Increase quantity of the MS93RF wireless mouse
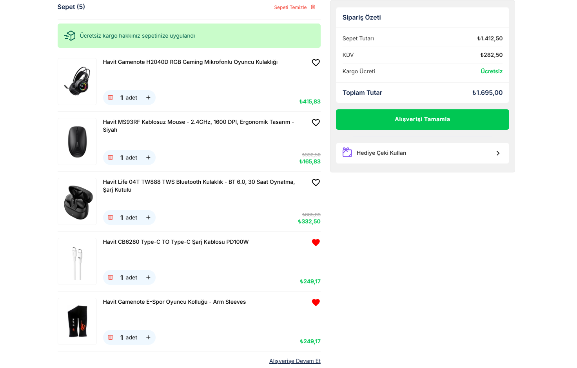Image resolution: width=577 pixels, height=368 pixels. [148, 158]
